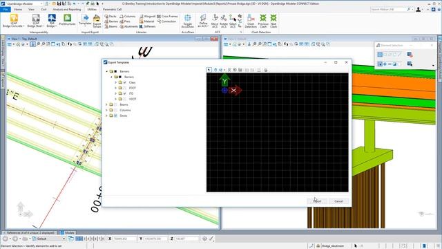Expand Beams folder node
Image resolution: width=442 pixels, height=249 pixels.
pos(106,104)
